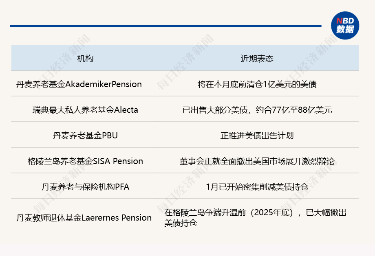Click the （2025年底） parenthetical text
This screenshot has height=256, width=375.
coord(272,212)
